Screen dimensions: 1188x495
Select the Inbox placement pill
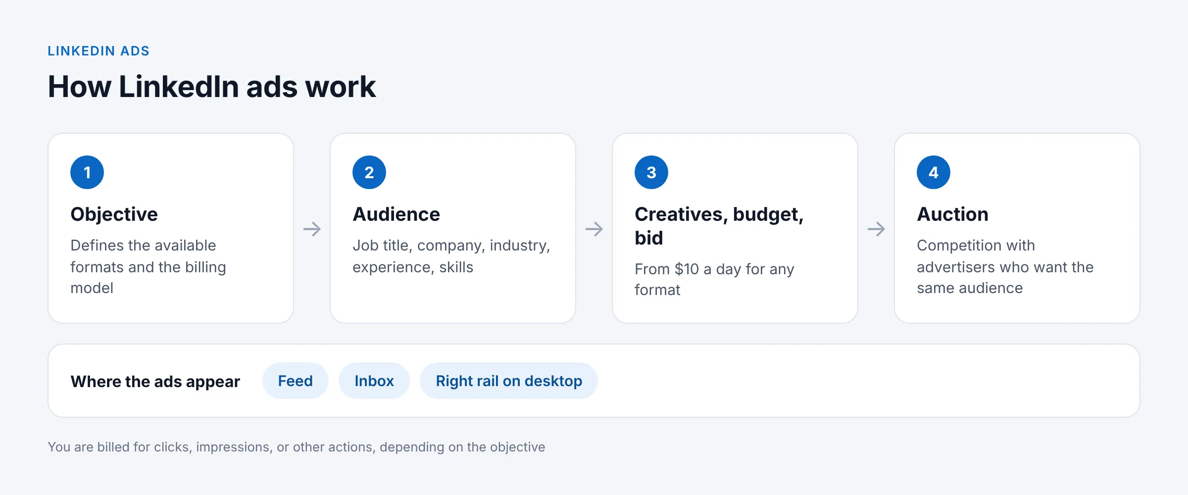(374, 381)
